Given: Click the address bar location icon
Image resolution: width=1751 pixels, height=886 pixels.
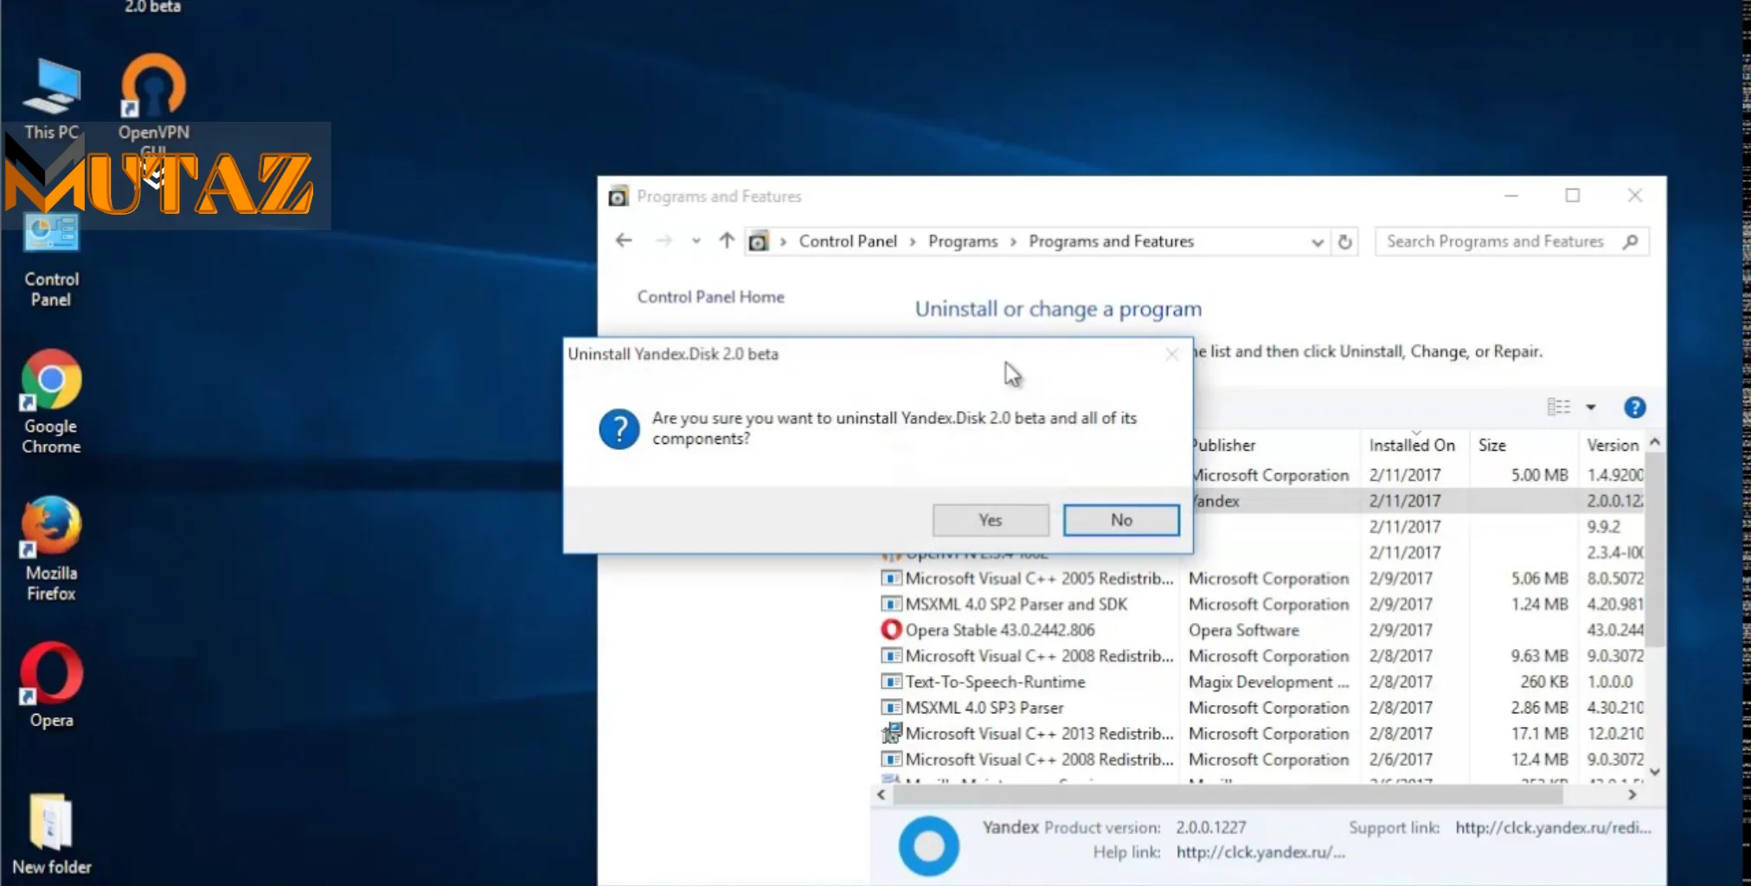Looking at the screenshot, I should pos(758,241).
